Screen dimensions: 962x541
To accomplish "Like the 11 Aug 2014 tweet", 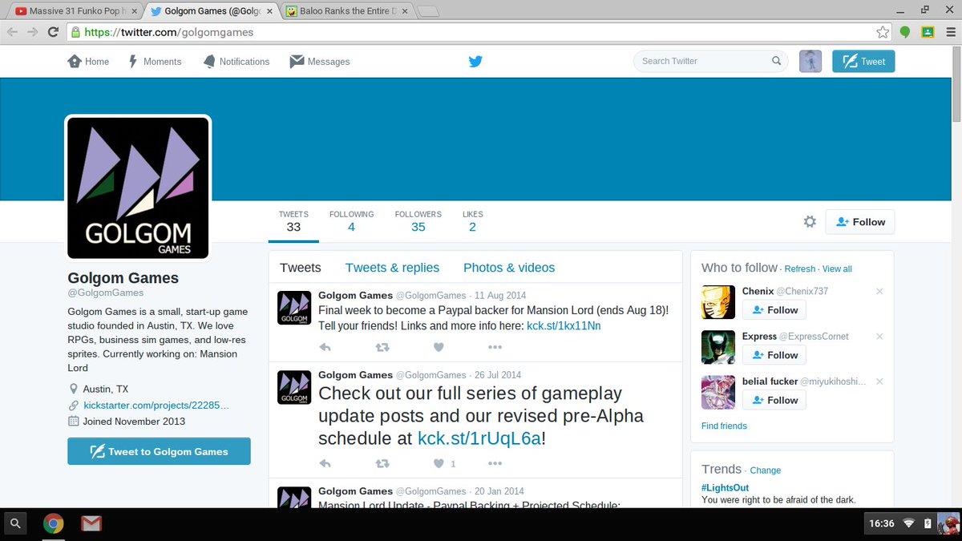I will [x=439, y=347].
